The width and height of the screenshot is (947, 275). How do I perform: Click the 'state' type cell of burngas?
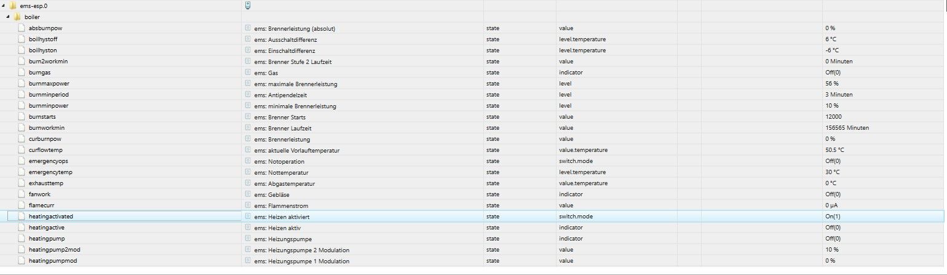493,73
